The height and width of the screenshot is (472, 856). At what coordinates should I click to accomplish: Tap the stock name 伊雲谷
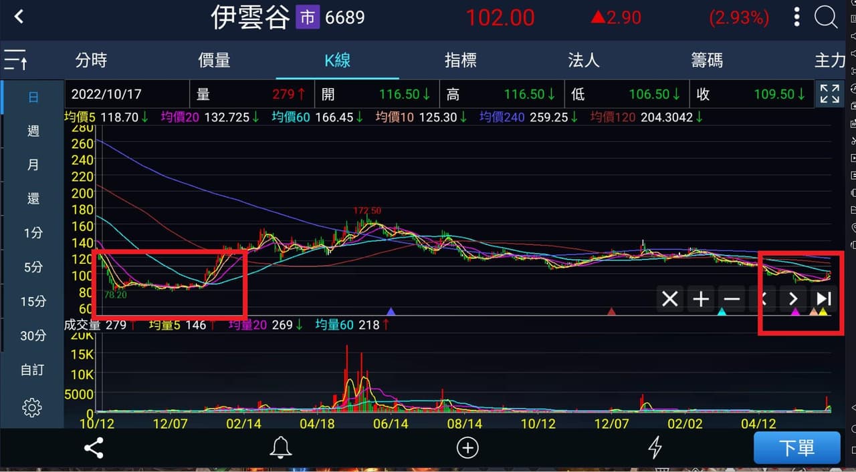point(251,17)
